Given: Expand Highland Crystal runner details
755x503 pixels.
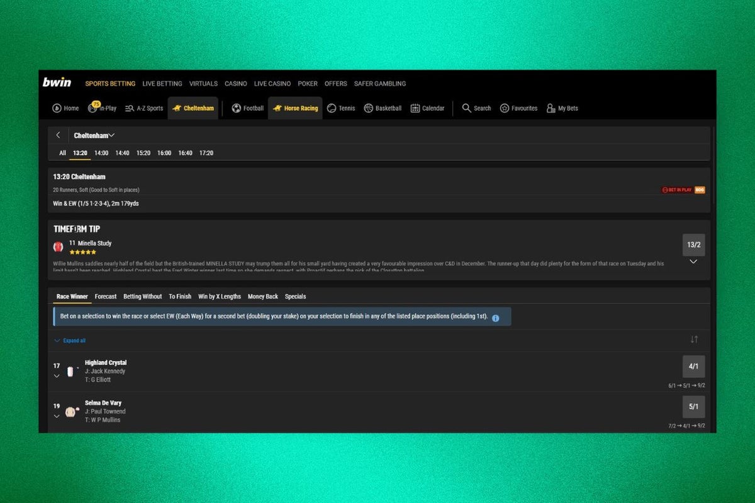Looking at the screenshot, I should (x=57, y=376).
